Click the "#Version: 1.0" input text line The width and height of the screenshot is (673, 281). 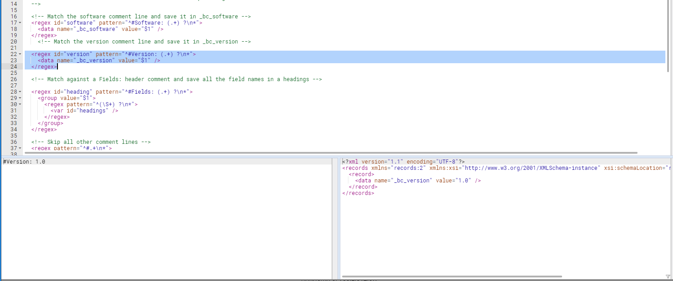tap(24, 161)
